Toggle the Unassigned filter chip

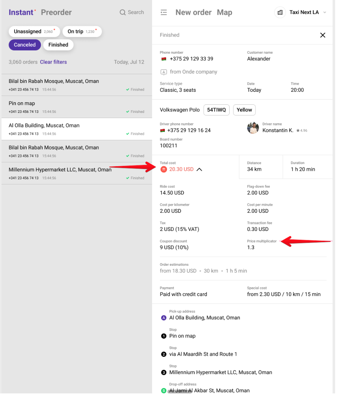point(34,31)
